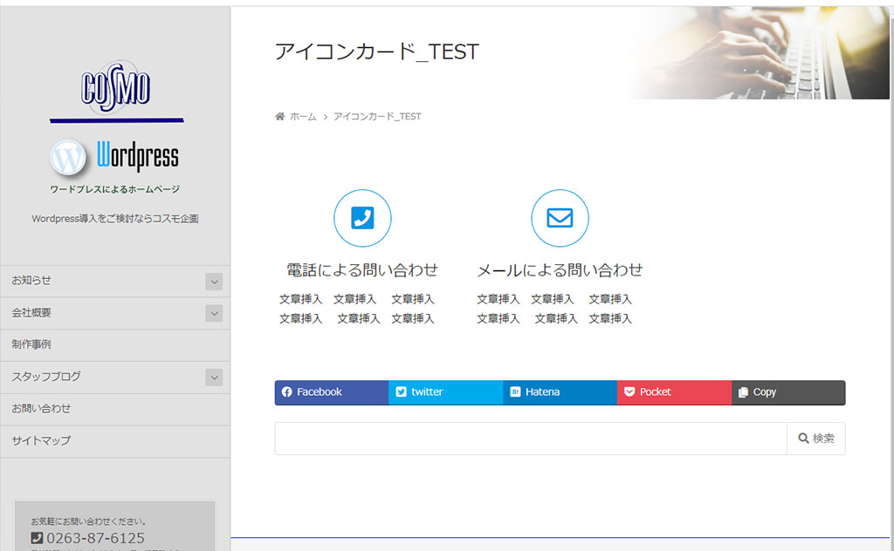This screenshot has width=894, height=551.
Task: Copy the page URL with Copy button
Action: click(787, 392)
